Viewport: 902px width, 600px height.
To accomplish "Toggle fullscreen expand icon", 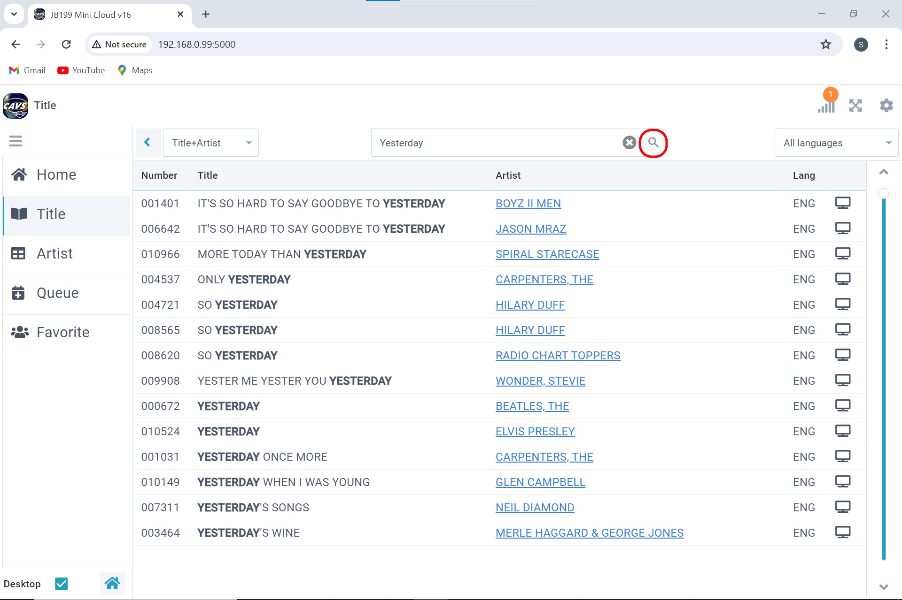I will pos(855,106).
